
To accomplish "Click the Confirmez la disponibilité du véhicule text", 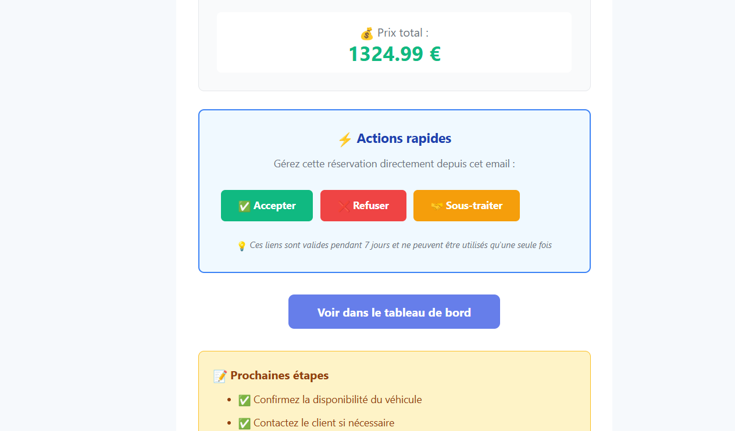I will [x=337, y=400].
